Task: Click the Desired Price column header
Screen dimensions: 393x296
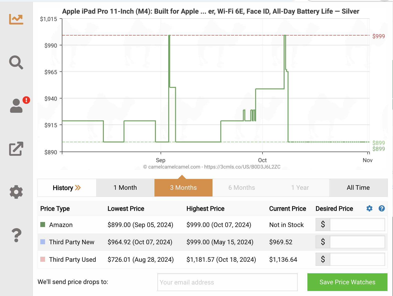Action: click(x=334, y=209)
